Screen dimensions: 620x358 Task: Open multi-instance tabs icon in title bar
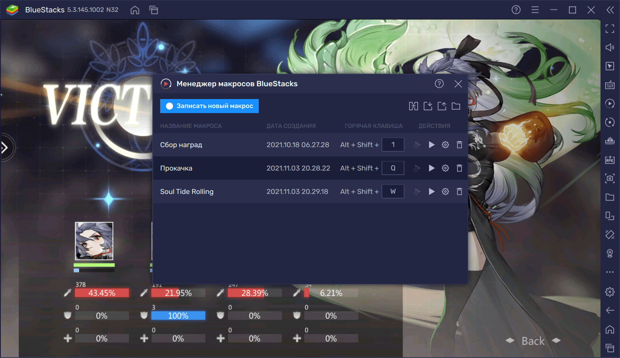(154, 10)
